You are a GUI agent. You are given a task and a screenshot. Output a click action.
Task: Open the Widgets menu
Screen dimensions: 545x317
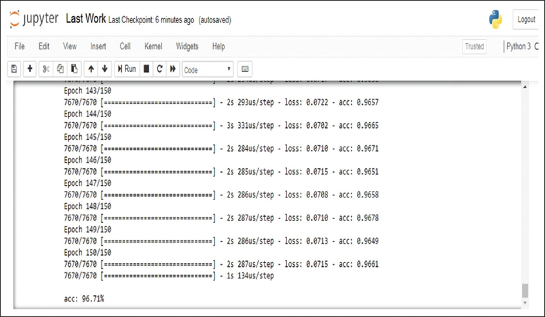[187, 46]
